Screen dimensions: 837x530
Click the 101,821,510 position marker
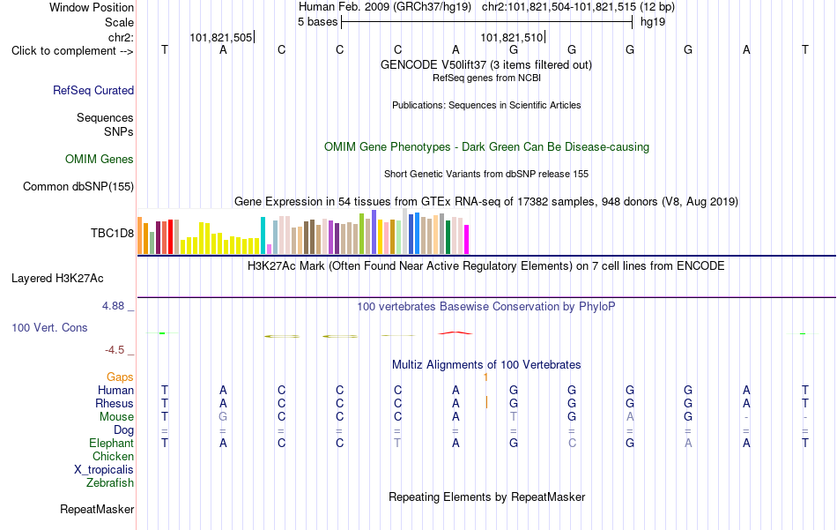click(x=512, y=37)
